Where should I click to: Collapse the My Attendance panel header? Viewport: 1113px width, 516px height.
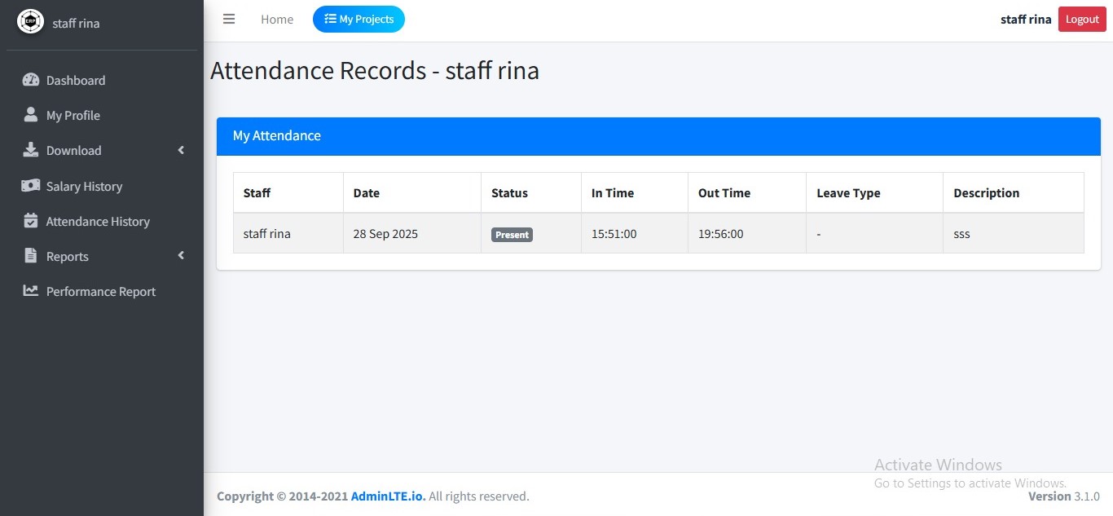click(x=277, y=135)
